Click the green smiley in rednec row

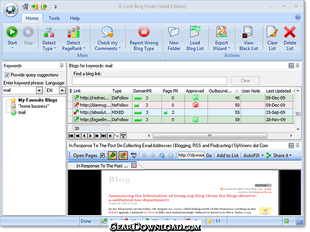pyautogui.click(x=195, y=98)
